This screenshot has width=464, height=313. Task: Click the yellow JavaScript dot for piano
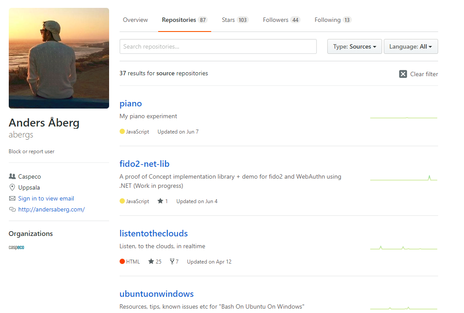(122, 131)
